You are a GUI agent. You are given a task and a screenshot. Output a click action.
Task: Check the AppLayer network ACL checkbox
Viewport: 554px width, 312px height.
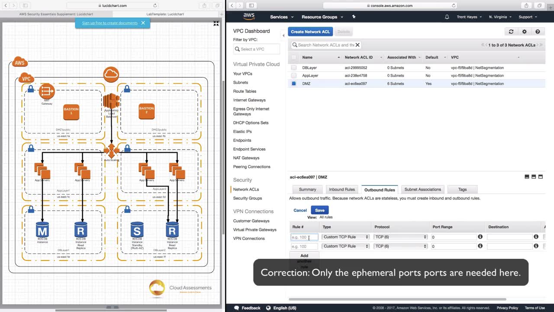click(294, 75)
